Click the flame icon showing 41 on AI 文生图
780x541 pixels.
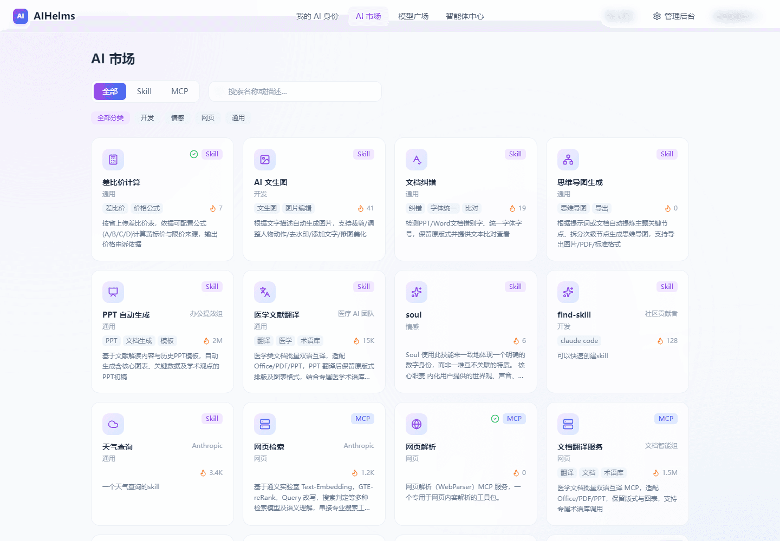click(x=361, y=208)
